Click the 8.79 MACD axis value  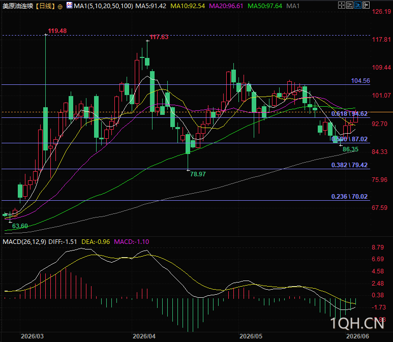(x=378, y=247)
